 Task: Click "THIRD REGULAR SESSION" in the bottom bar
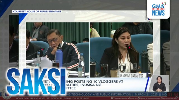(76, 98)
